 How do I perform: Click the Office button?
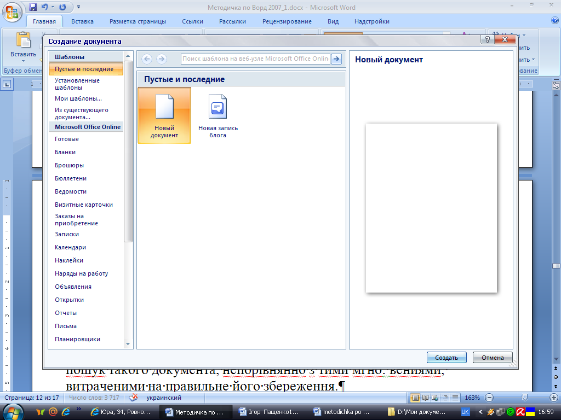click(x=12, y=12)
